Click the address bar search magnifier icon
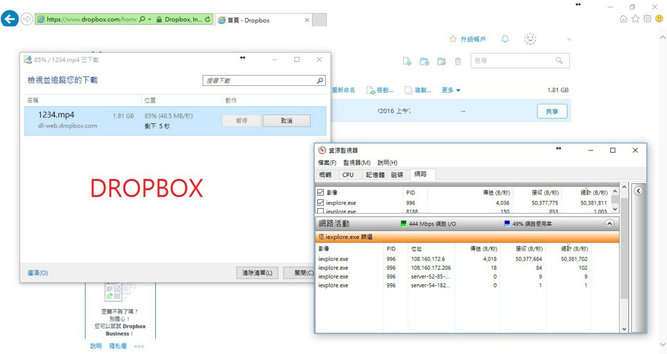 142,19
